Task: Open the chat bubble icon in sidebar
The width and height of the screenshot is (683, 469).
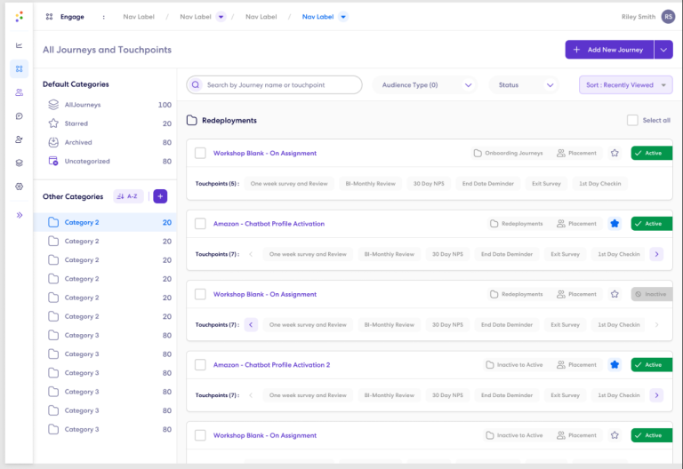Action: tap(20, 115)
